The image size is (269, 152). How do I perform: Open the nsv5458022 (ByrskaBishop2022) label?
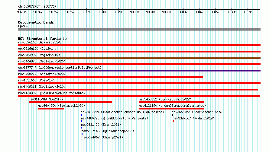point(165,99)
